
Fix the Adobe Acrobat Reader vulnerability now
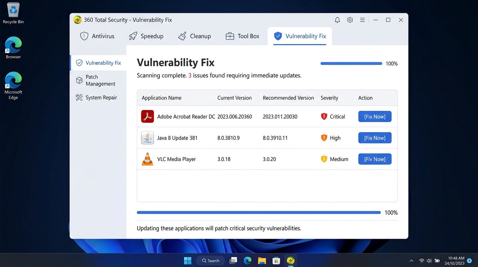(374, 116)
